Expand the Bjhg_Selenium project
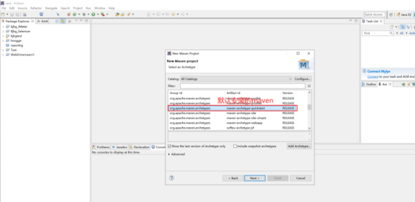This screenshot has height=202, width=415. click(x=3, y=31)
